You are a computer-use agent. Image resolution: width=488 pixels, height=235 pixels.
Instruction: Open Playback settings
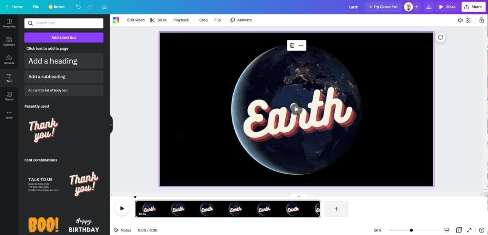(x=181, y=20)
